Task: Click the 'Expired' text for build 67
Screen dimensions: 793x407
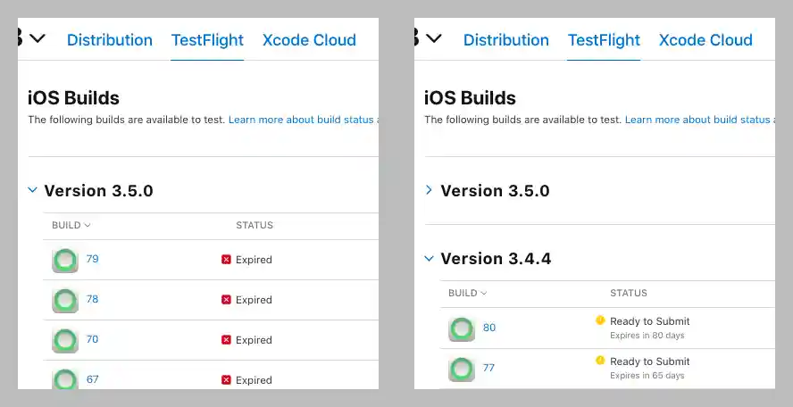Action: click(254, 380)
